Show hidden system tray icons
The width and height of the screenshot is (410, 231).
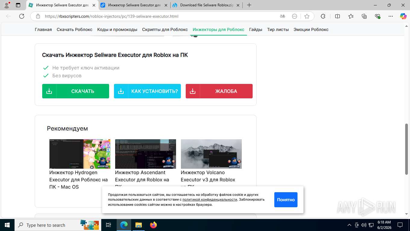click(349, 225)
